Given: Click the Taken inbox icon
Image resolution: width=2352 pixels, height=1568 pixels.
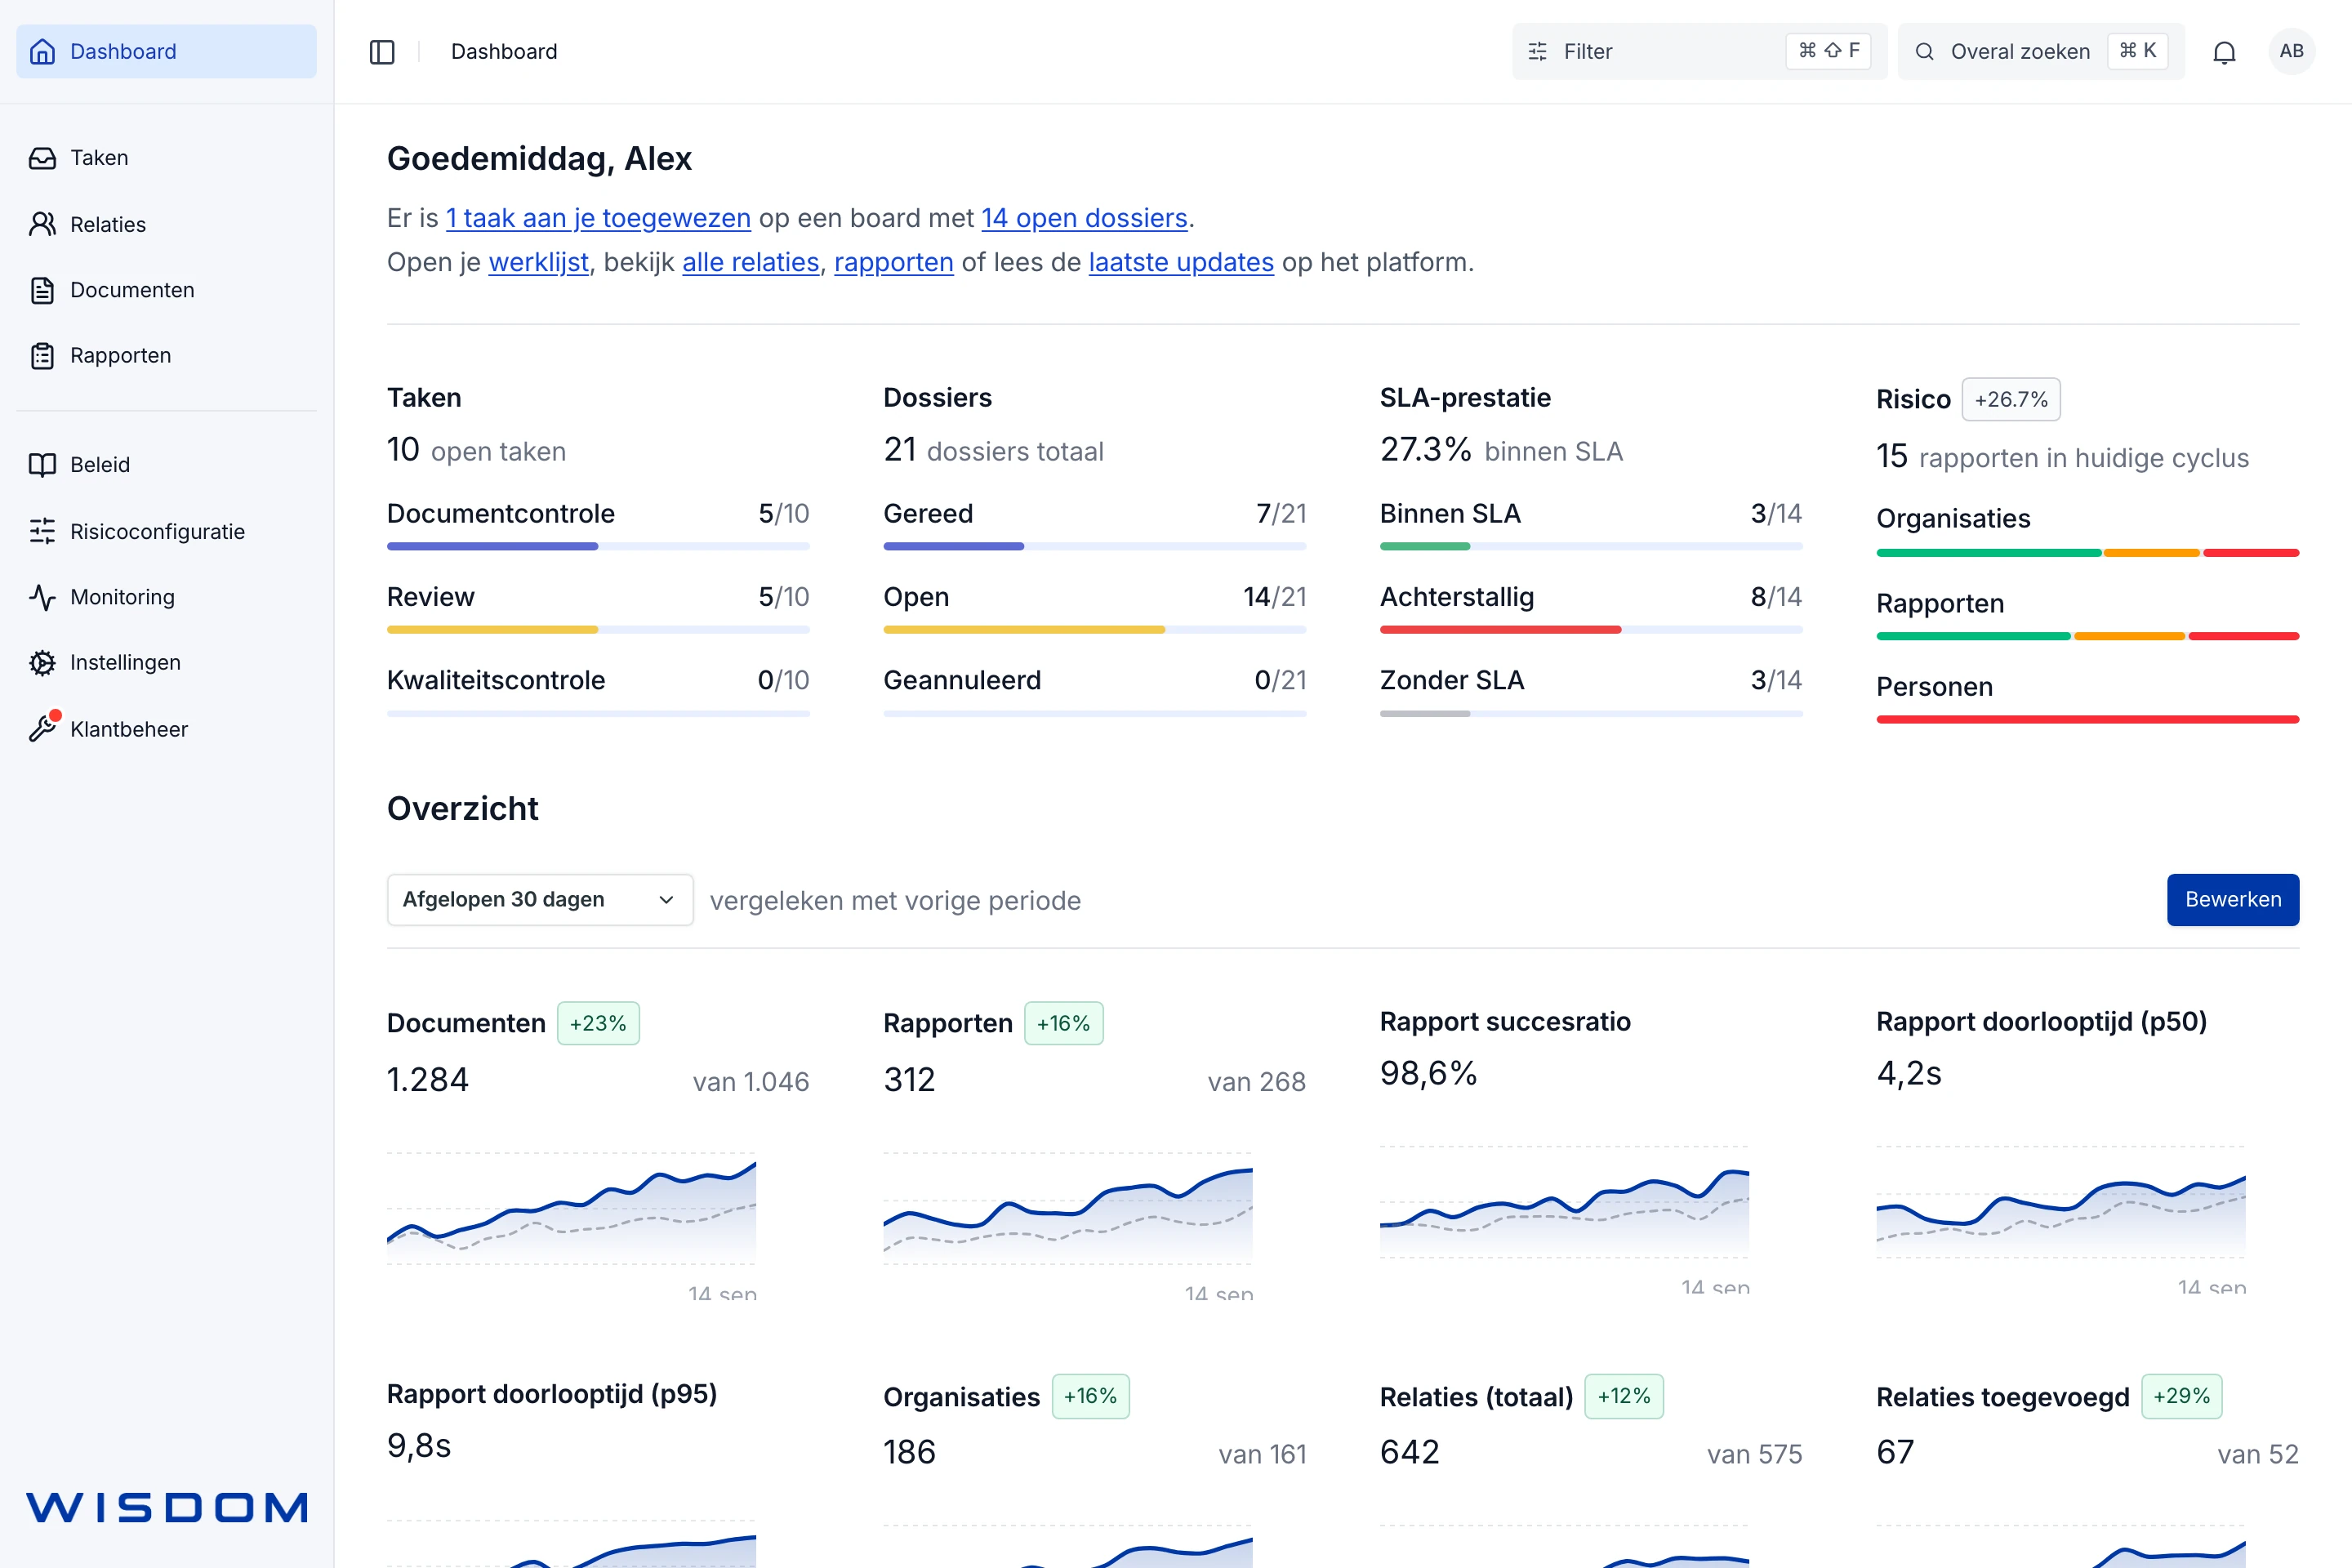Looking at the screenshot, I should (42, 158).
